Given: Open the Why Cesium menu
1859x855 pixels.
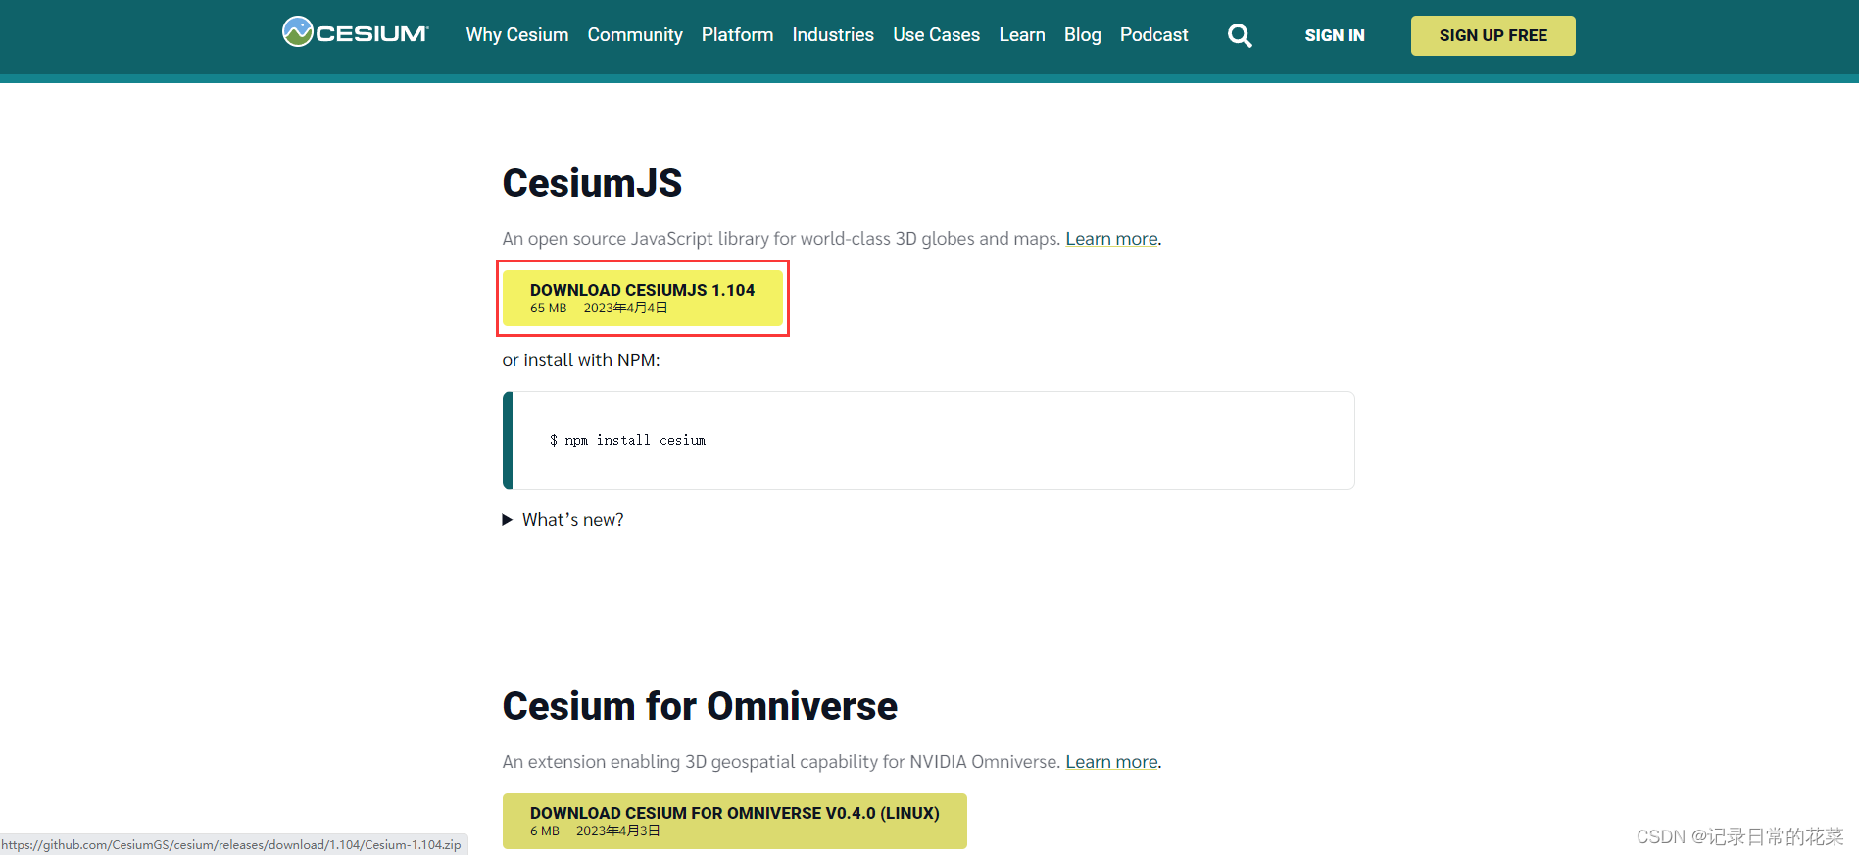Looking at the screenshot, I should click(x=516, y=35).
